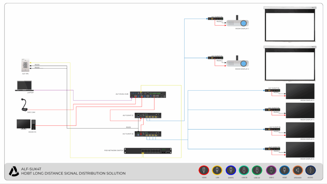Click the HDBT Long Distance Signal Distribution subtitle
Viewport: 327px width, 184px height.
tap(73, 173)
